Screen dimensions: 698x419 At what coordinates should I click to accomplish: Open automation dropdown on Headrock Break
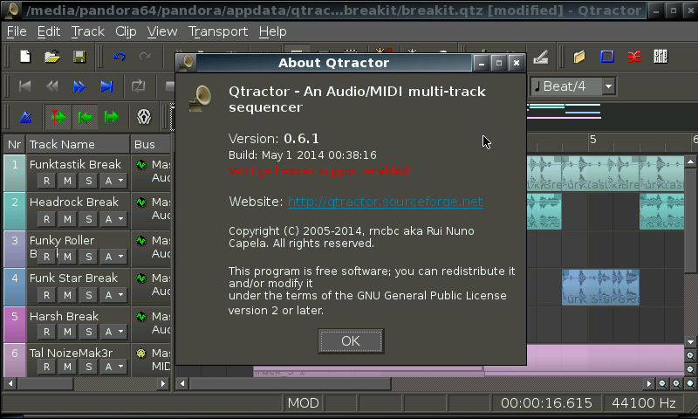click(114, 219)
